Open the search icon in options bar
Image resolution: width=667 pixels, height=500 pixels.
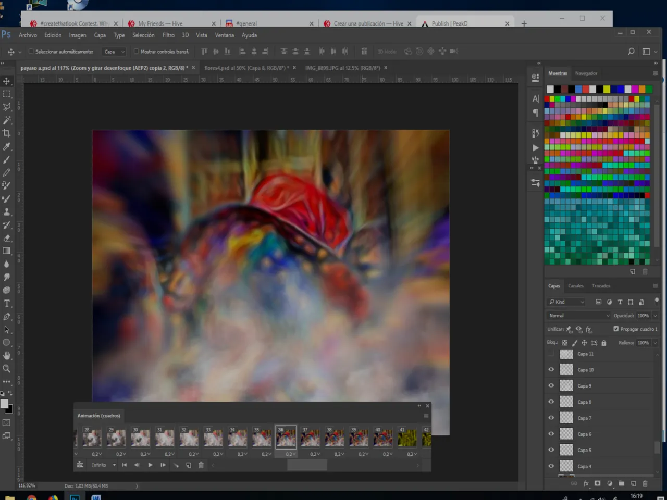(x=631, y=51)
